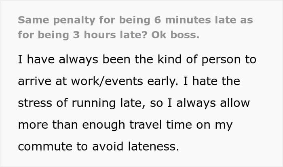
Task: Click the word 'arrive' starting the second line
Action: (35, 81)
